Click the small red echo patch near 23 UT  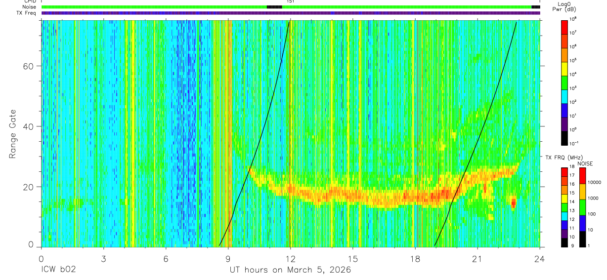pos(514,202)
